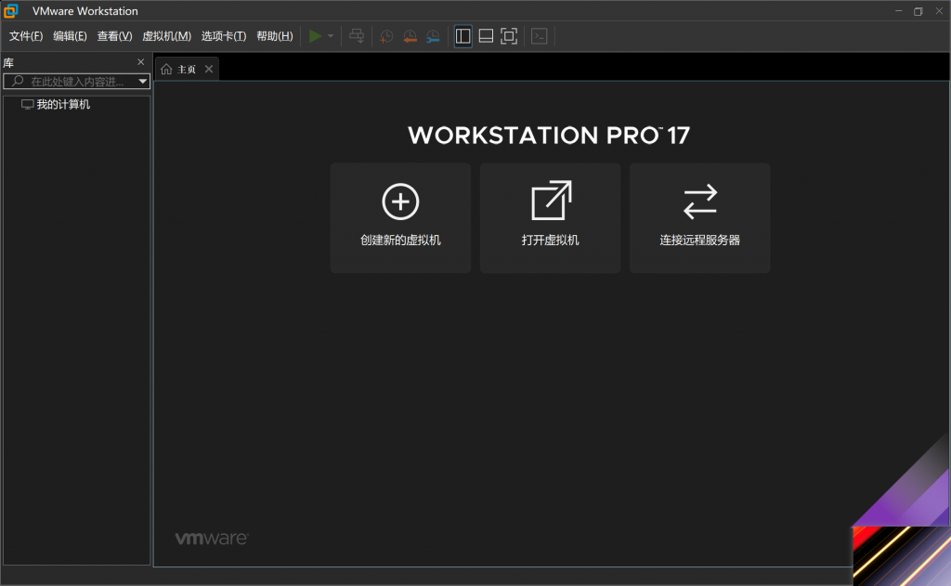
Task: Enter full screen mode icon
Action: tap(509, 36)
